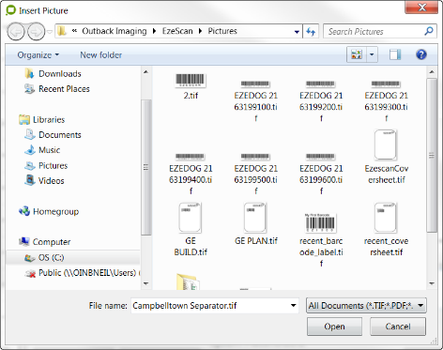This screenshot has height=350, width=443.
Task: Open the Organize menu
Action: (38, 55)
